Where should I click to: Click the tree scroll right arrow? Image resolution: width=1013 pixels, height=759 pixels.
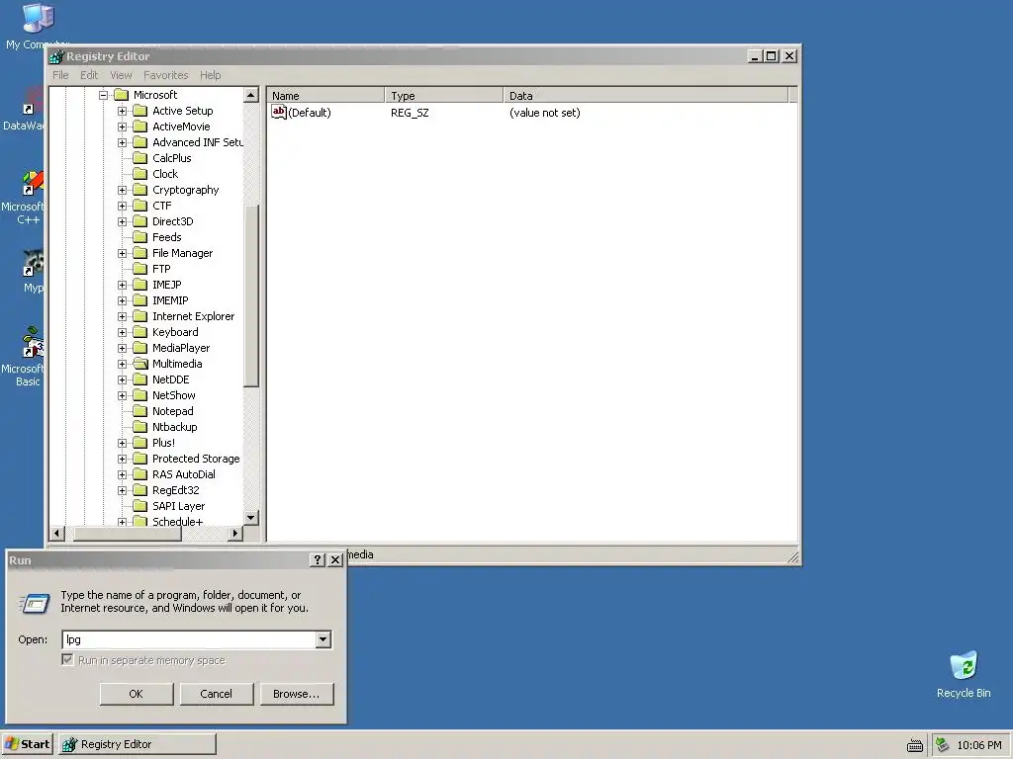(x=235, y=533)
